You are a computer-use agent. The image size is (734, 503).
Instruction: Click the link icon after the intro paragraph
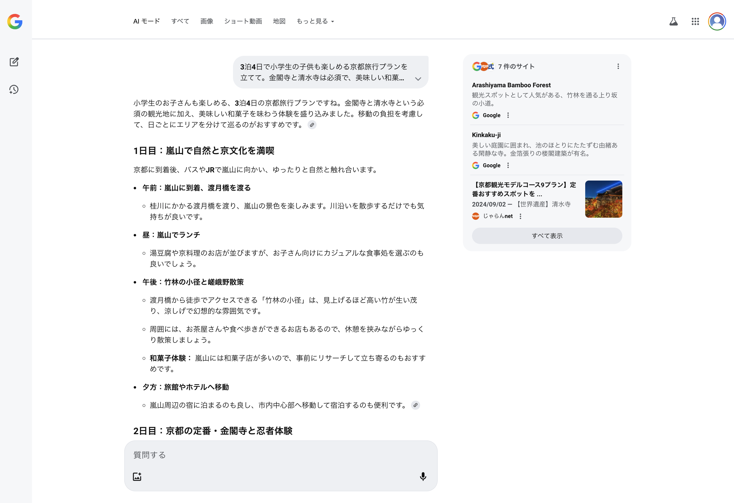pos(312,125)
